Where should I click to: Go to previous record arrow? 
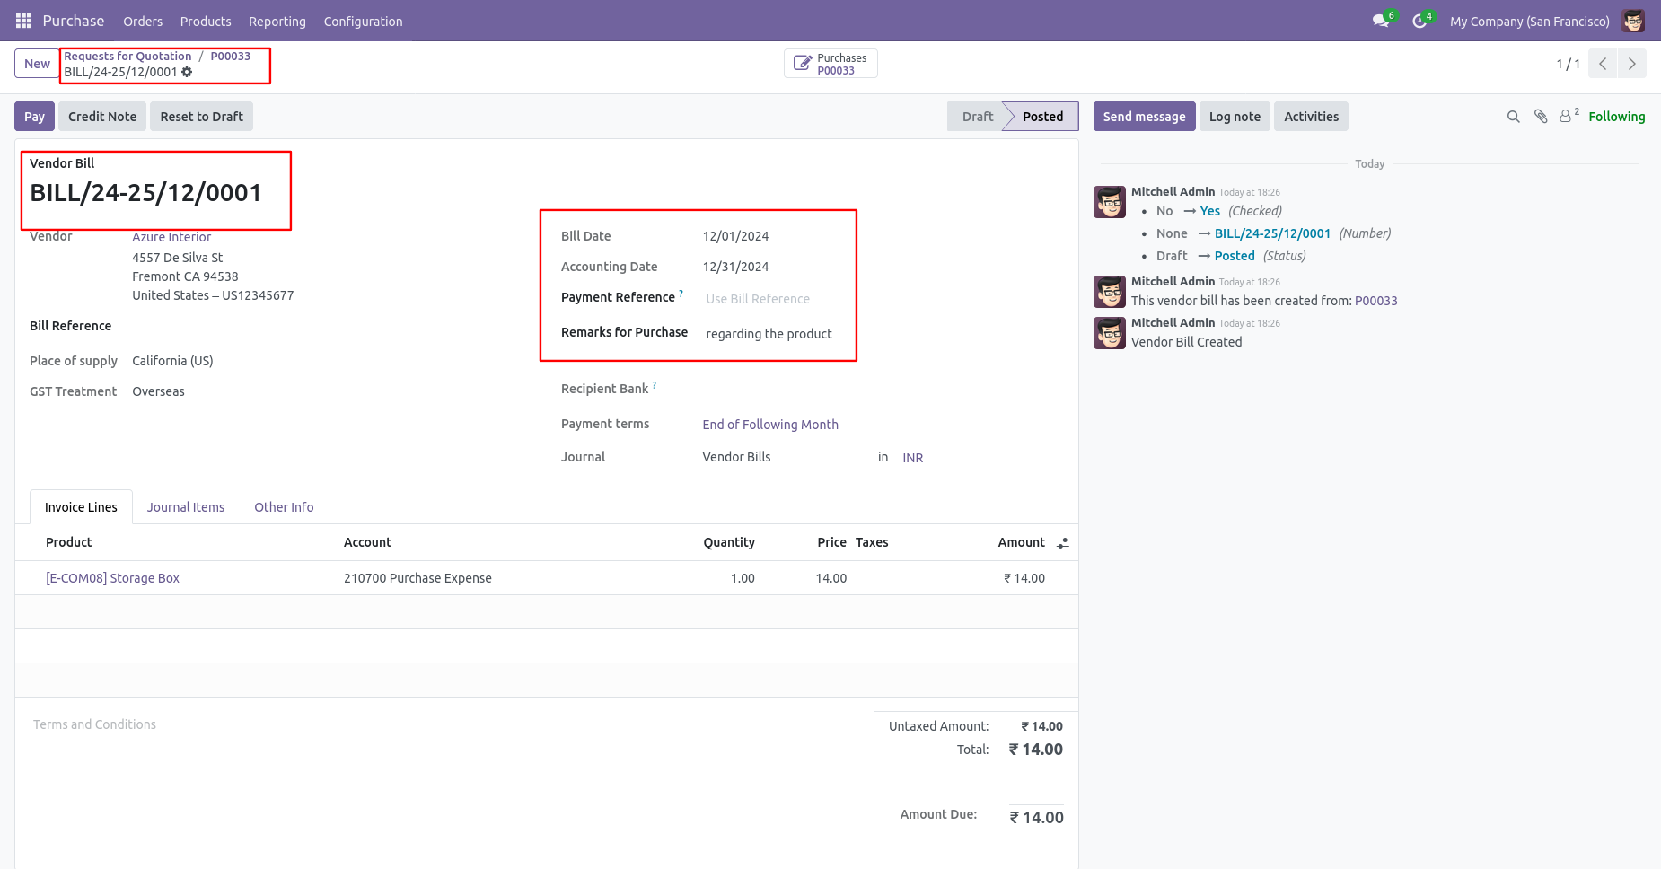[x=1603, y=64]
